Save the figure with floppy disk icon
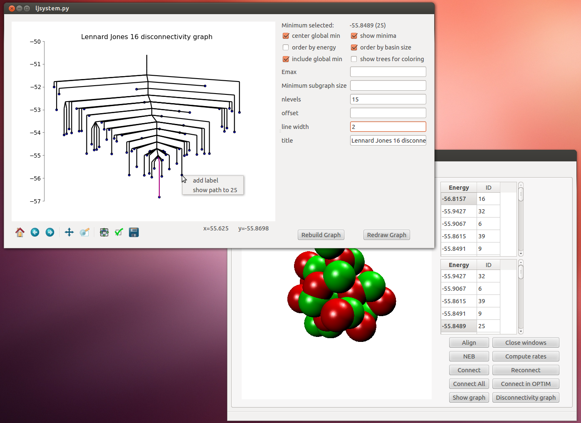 (134, 233)
